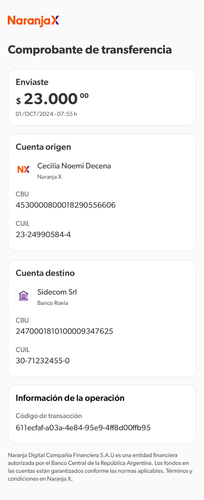
Task: Click the sender name Cecilia Noemi Decena
Action: (74, 166)
